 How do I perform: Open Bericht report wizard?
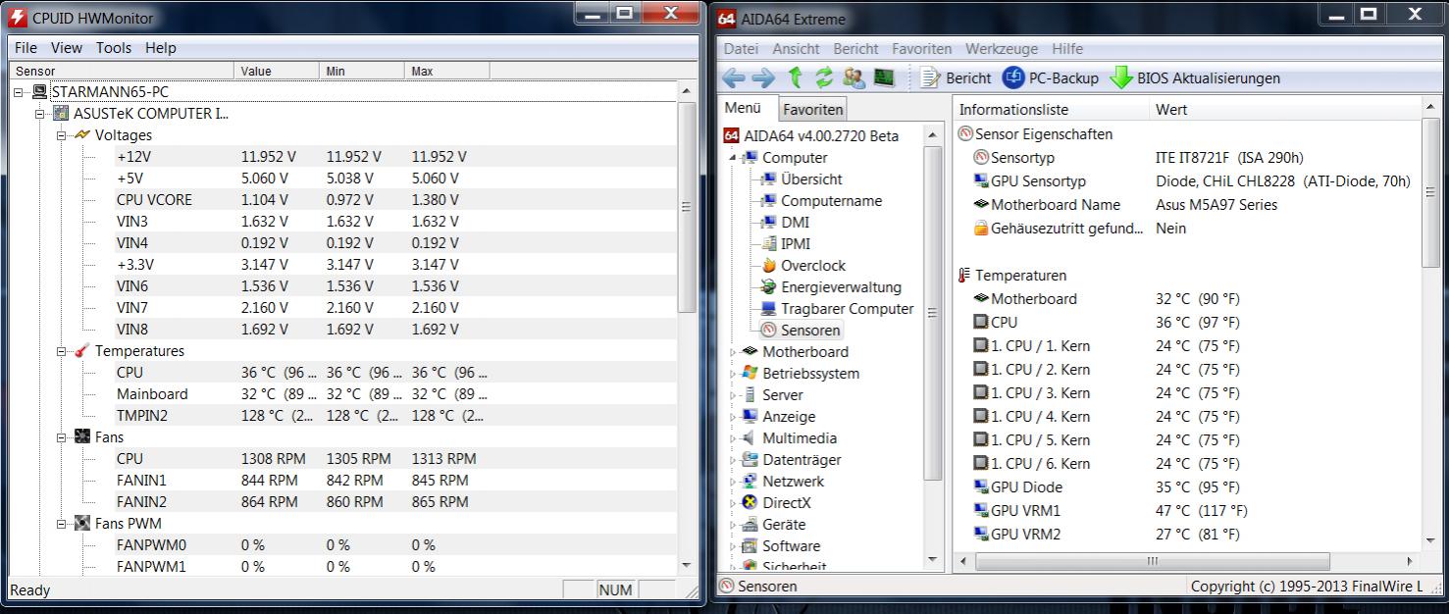[x=957, y=78]
